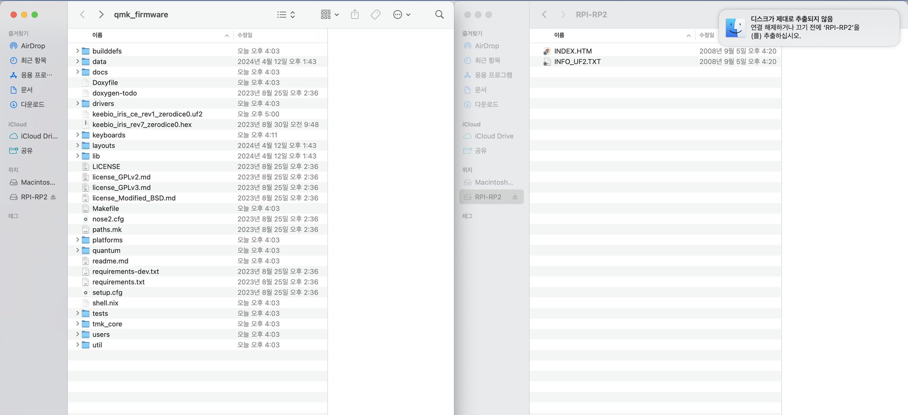Expand the util folder
The image size is (908, 415).
(78, 345)
